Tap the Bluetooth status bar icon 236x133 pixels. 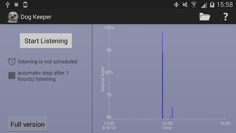(176, 4)
